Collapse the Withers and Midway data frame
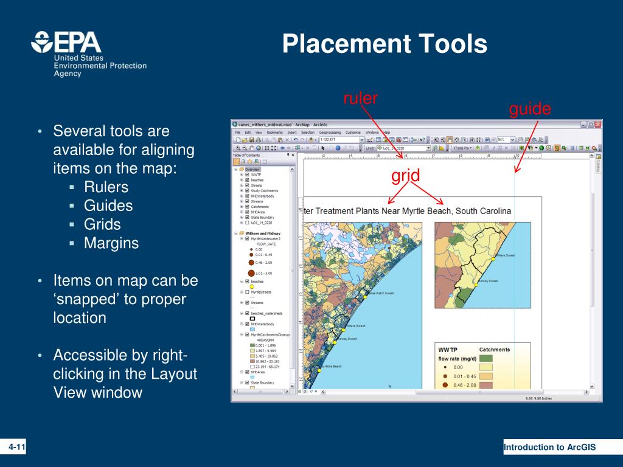Image resolution: width=623 pixels, height=467 pixels. coord(236,233)
